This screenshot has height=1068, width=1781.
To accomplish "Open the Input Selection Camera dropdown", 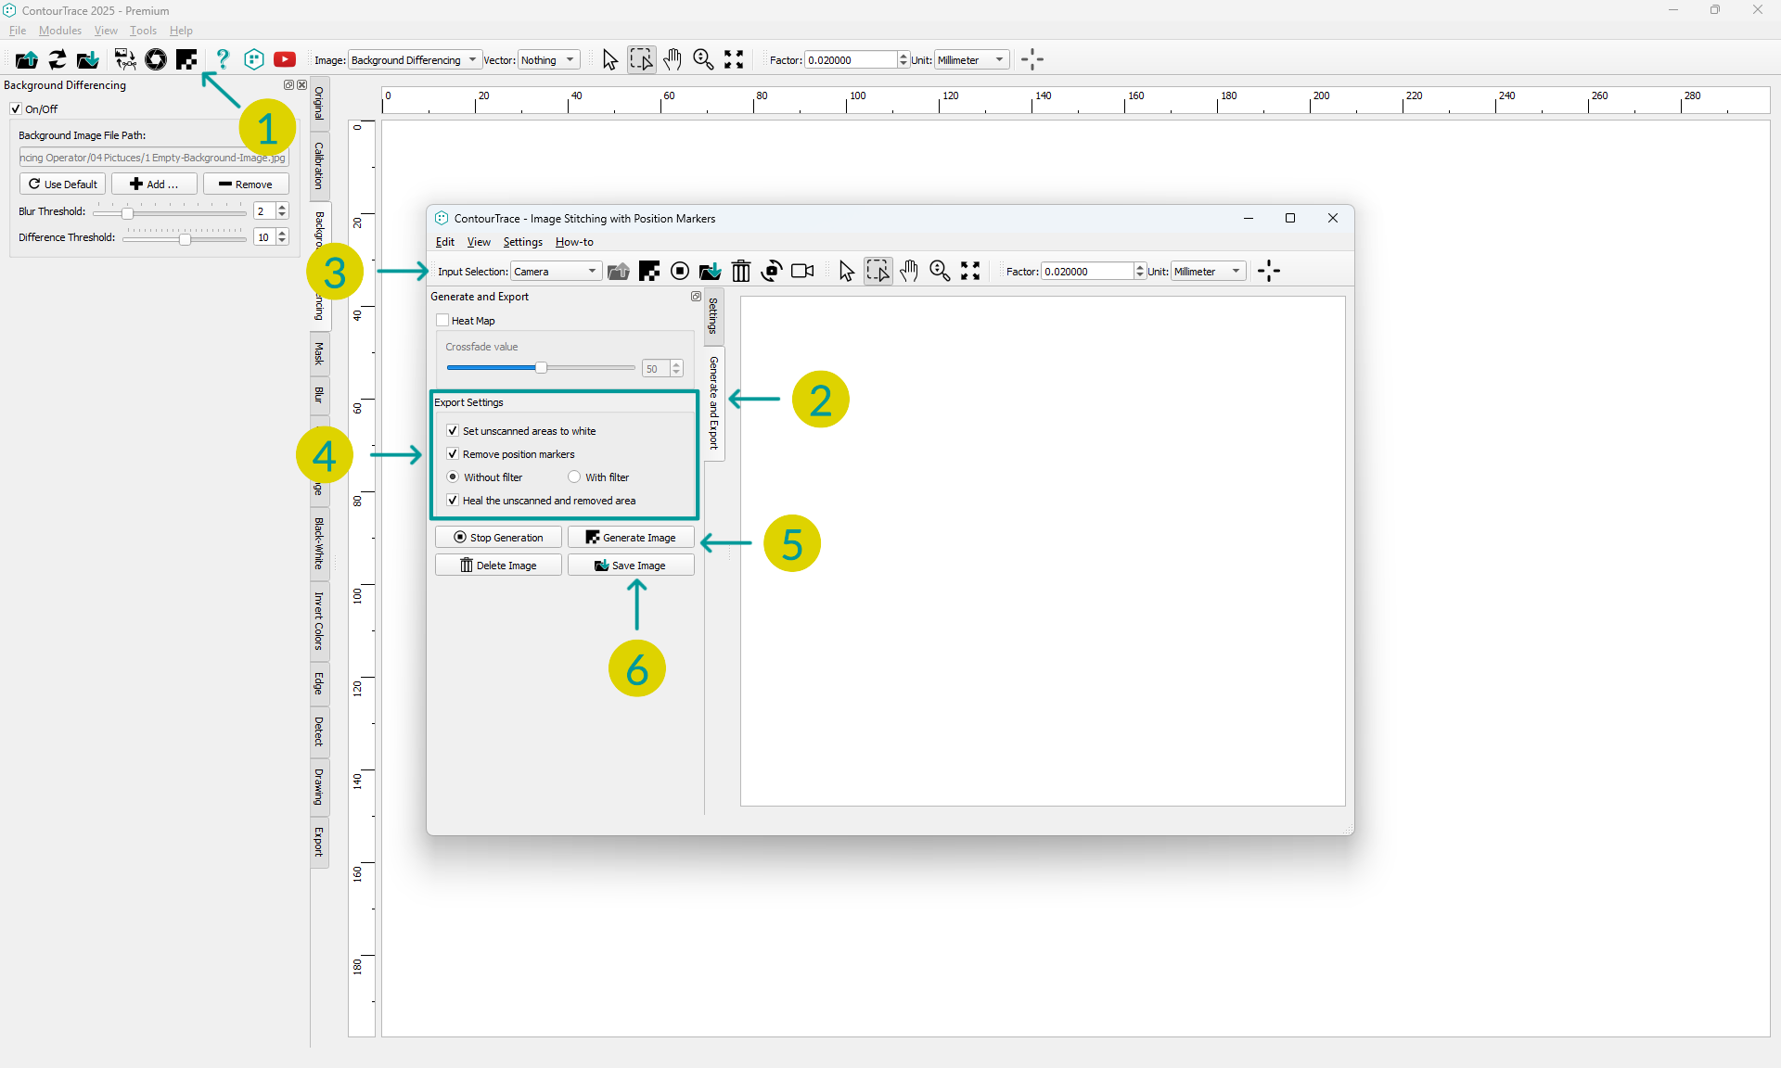I will coord(556,272).
